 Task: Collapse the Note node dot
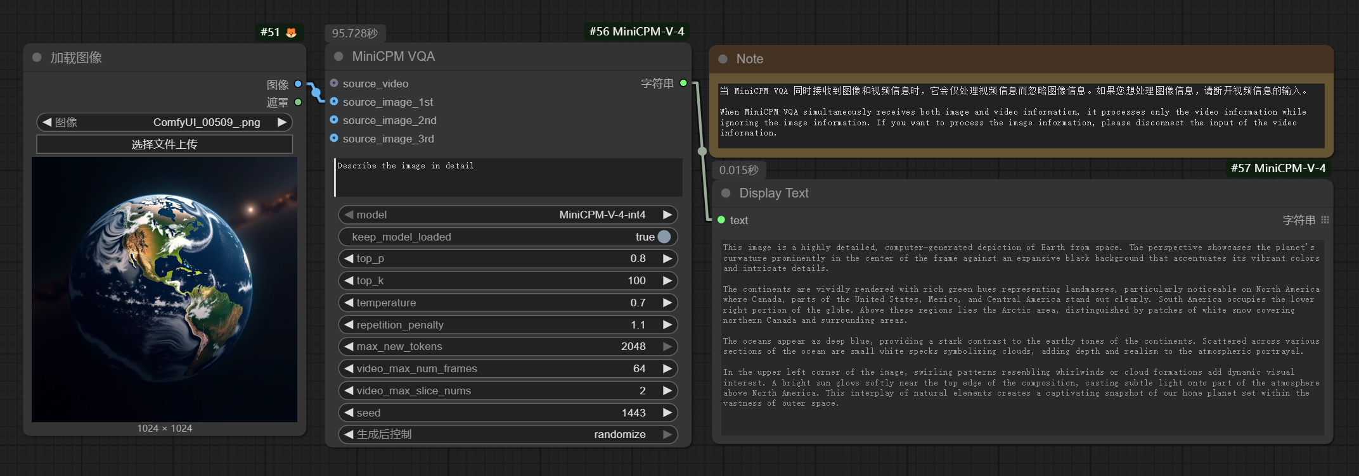click(723, 59)
